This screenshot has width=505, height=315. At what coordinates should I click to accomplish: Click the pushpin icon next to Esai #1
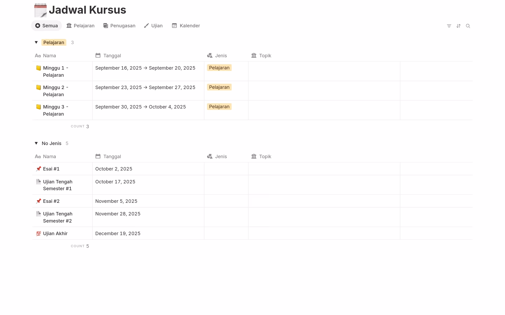(38, 169)
